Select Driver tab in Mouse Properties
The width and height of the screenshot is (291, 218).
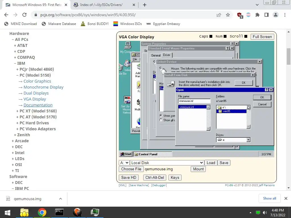click(167, 55)
